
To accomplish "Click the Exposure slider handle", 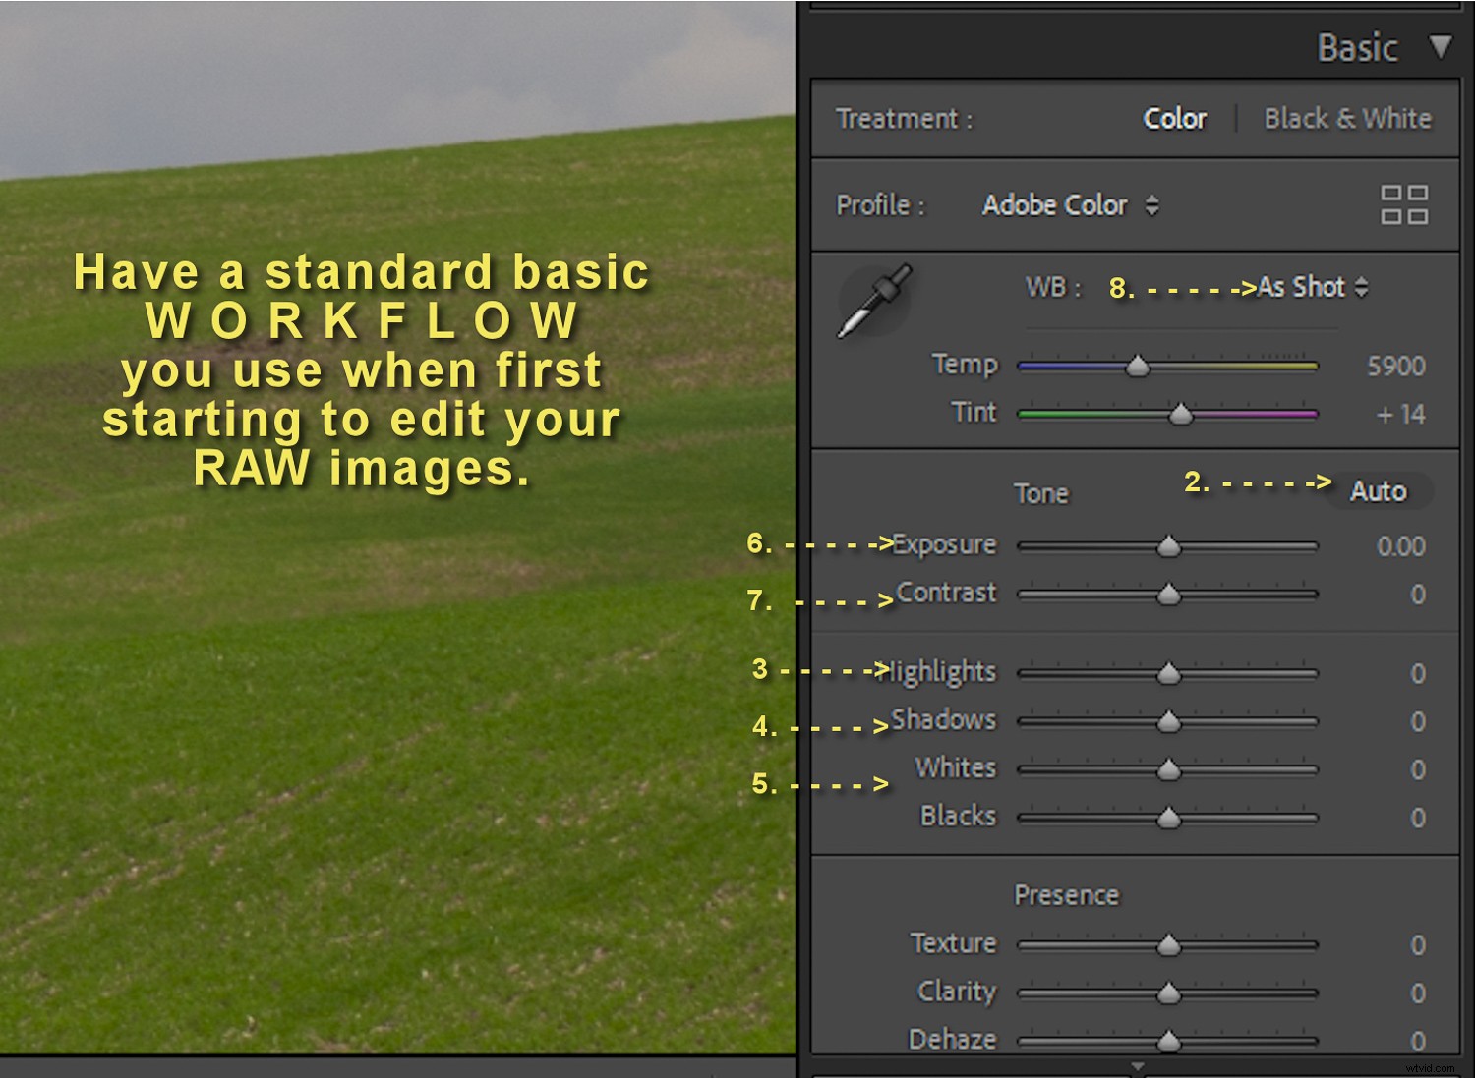I will [1170, 546].
